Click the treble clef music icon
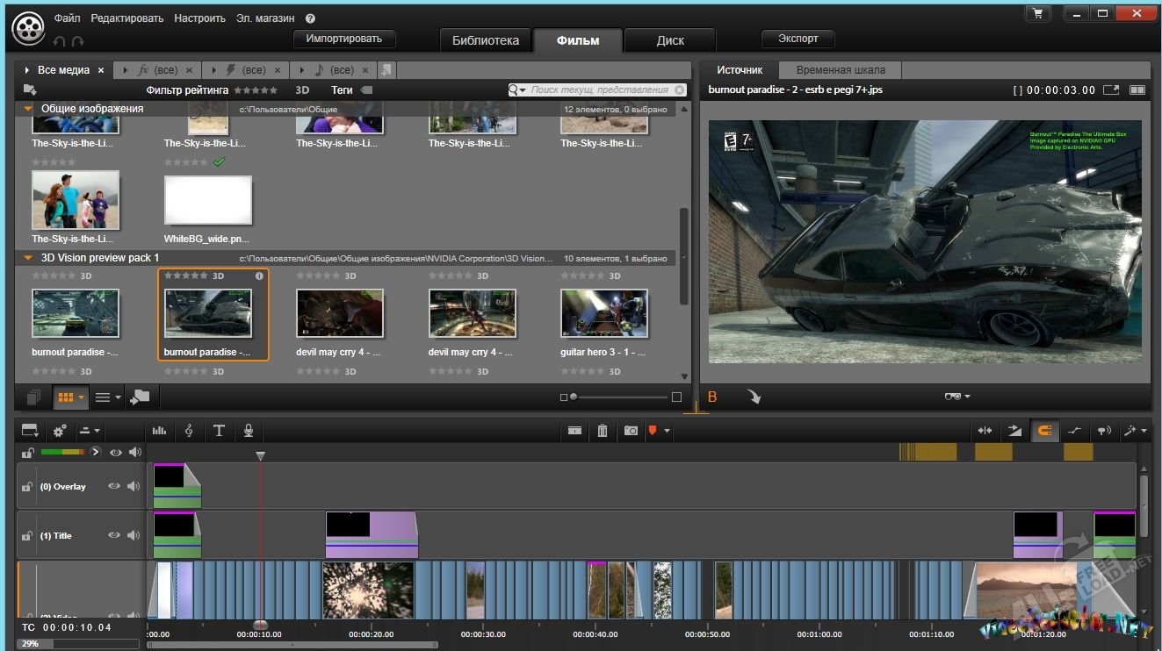 pos(189,431)
